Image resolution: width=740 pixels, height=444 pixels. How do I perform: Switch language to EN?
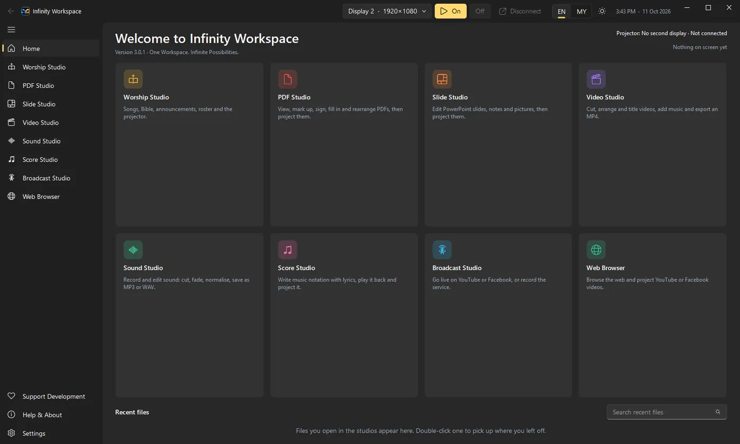(561, 11)
